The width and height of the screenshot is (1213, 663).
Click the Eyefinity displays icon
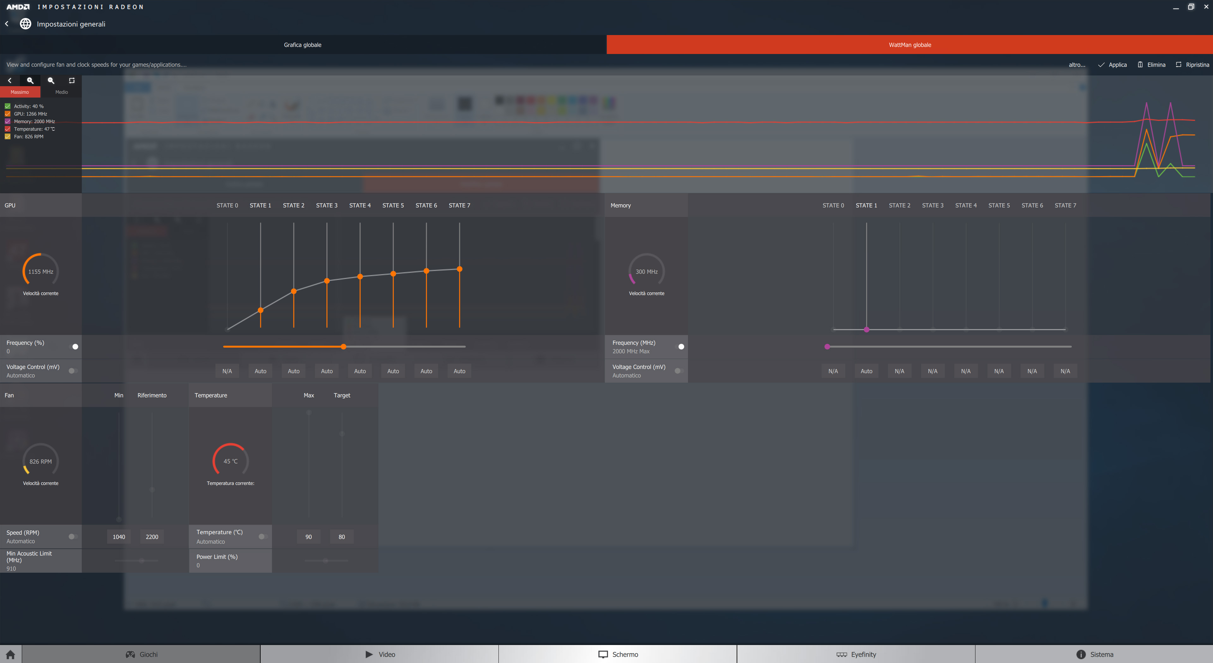tap(842, 654)
